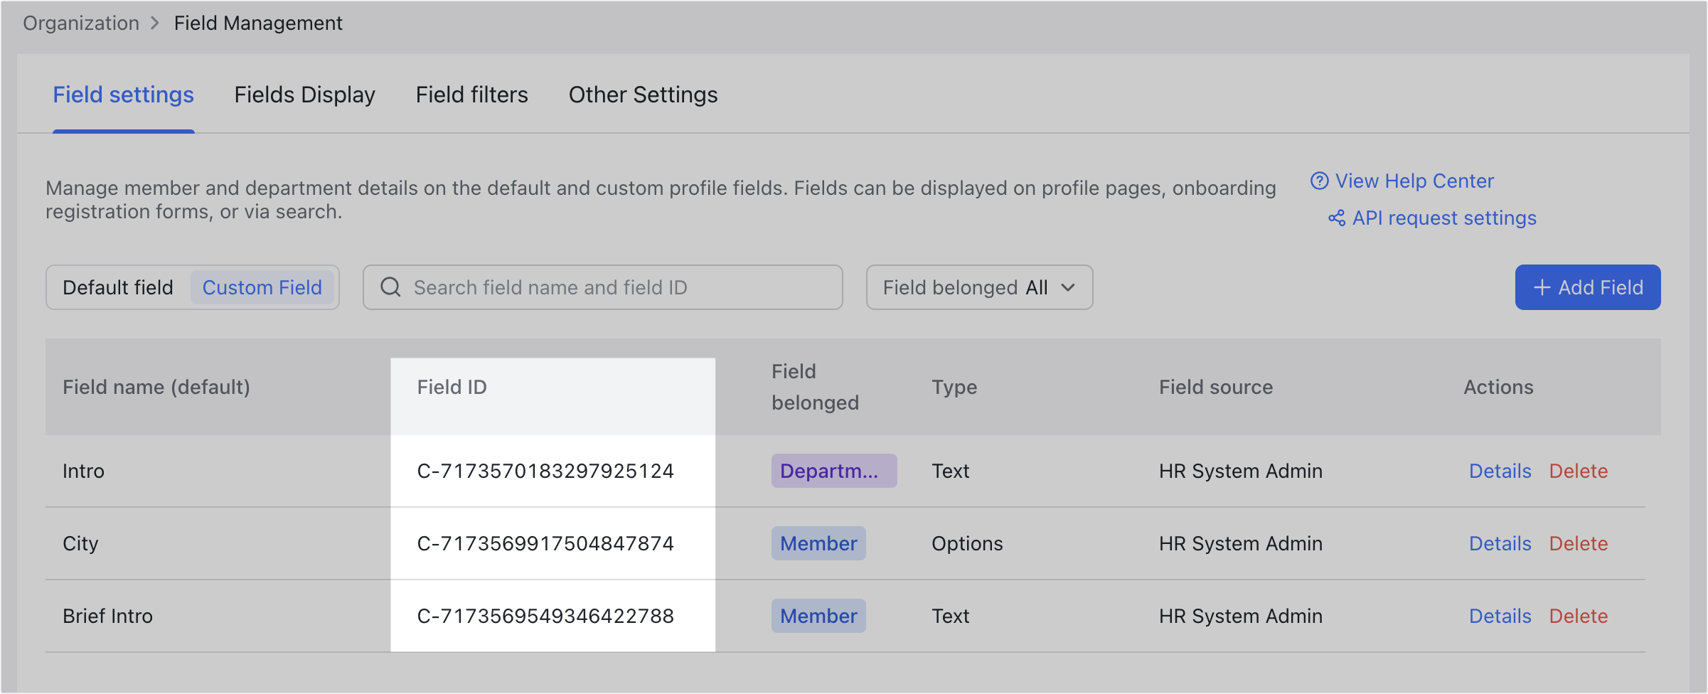Select the Custom Field filter toggle
Screen dimensions: 1708x694
click(x=262, y=287)
